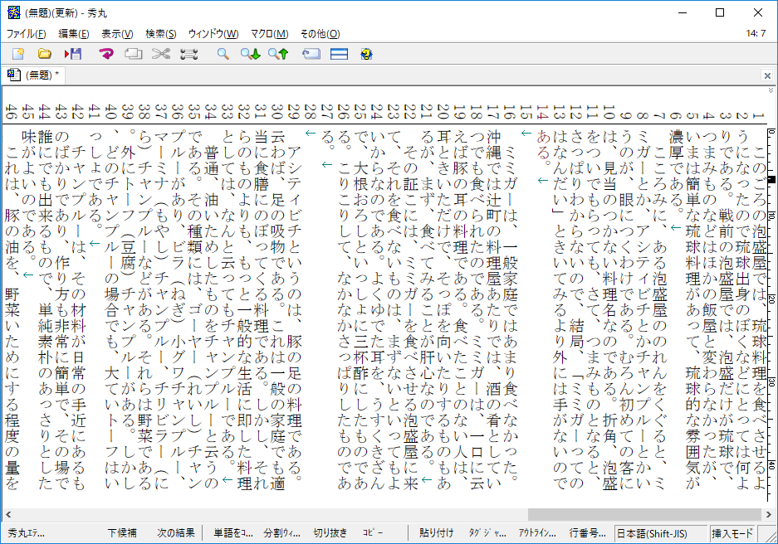Find next using the magnifier with down arrow
The width and height of the screenshot is (778, 544).
tap(251, 54)
